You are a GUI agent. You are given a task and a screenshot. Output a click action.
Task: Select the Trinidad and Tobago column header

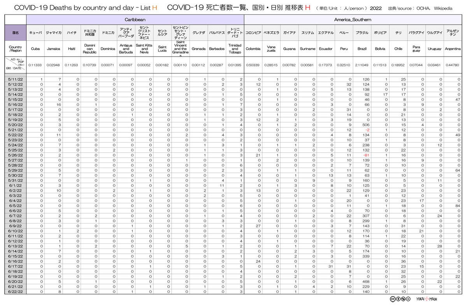click(234, 49)
